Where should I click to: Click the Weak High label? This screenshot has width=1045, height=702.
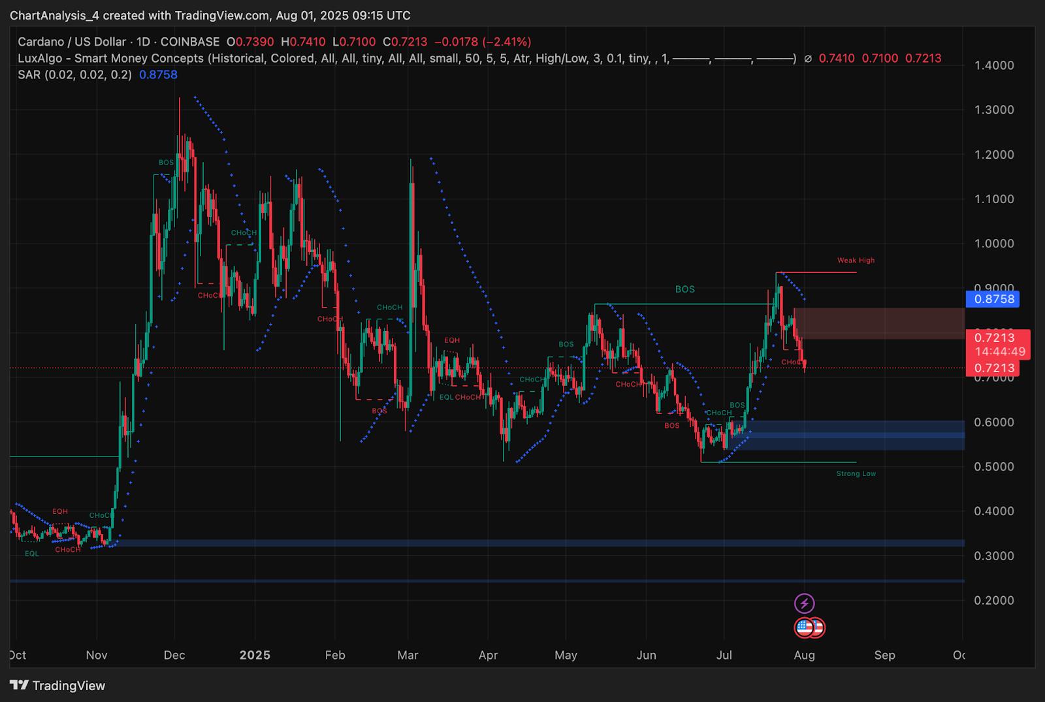pyautogui.click(x=856, y=261)
